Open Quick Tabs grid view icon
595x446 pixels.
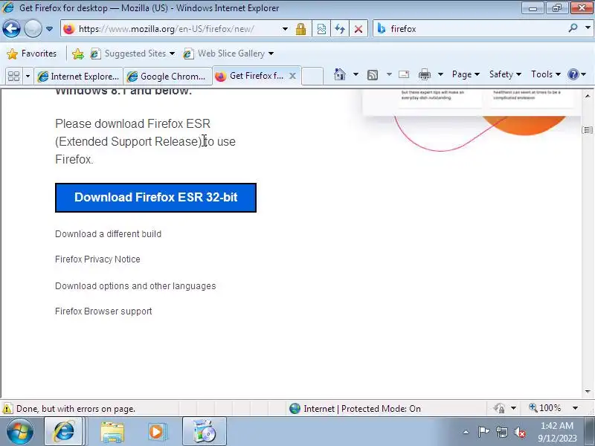pos(13,77)
